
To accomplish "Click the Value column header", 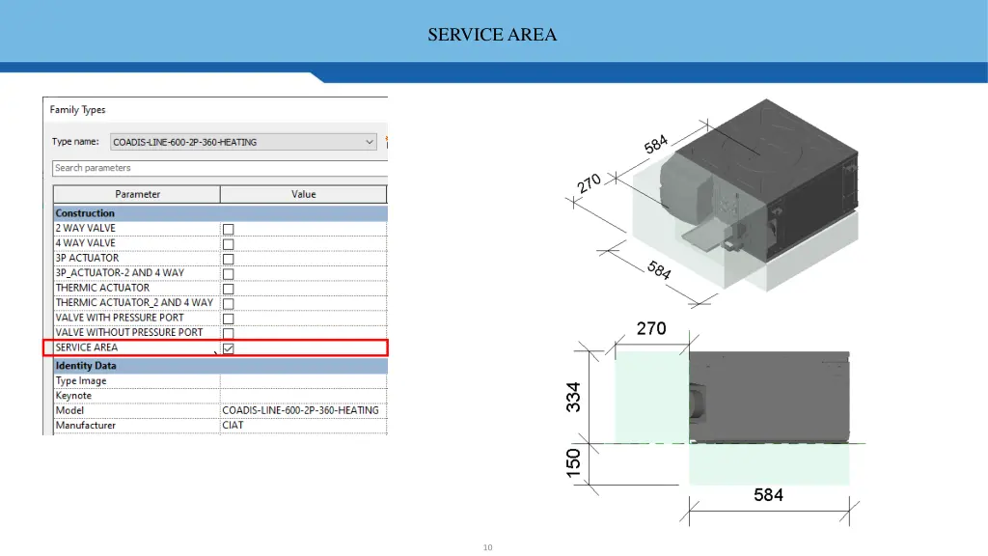I will (303, 194).
